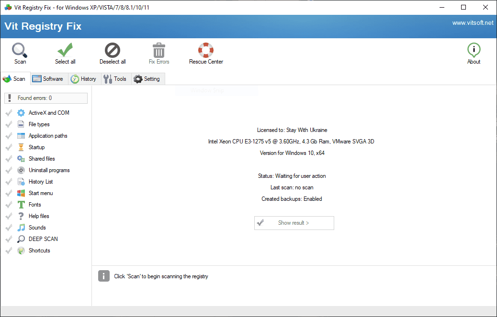Image resolution: width=497 pixels, height=317 pixels.
Task: Click the Licensed to: Stay With Ukraine text
Action: (292, 130)
